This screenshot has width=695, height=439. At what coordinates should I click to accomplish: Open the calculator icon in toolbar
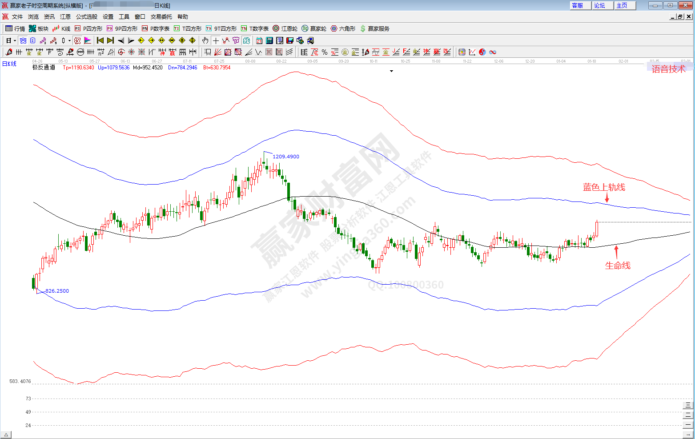(x=269, y=40)
